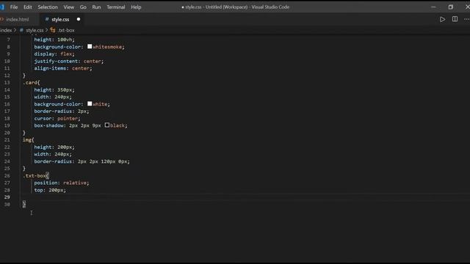This screenshot has width=470, height=264.
Task: Open the File menu
Action: 14,7
